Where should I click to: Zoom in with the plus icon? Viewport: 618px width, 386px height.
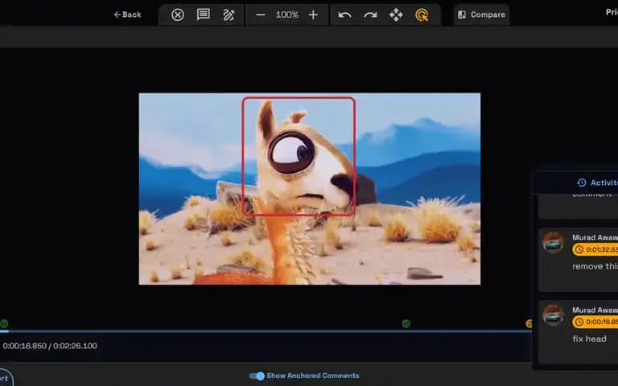pyautogui.click(x=313, y=15)
